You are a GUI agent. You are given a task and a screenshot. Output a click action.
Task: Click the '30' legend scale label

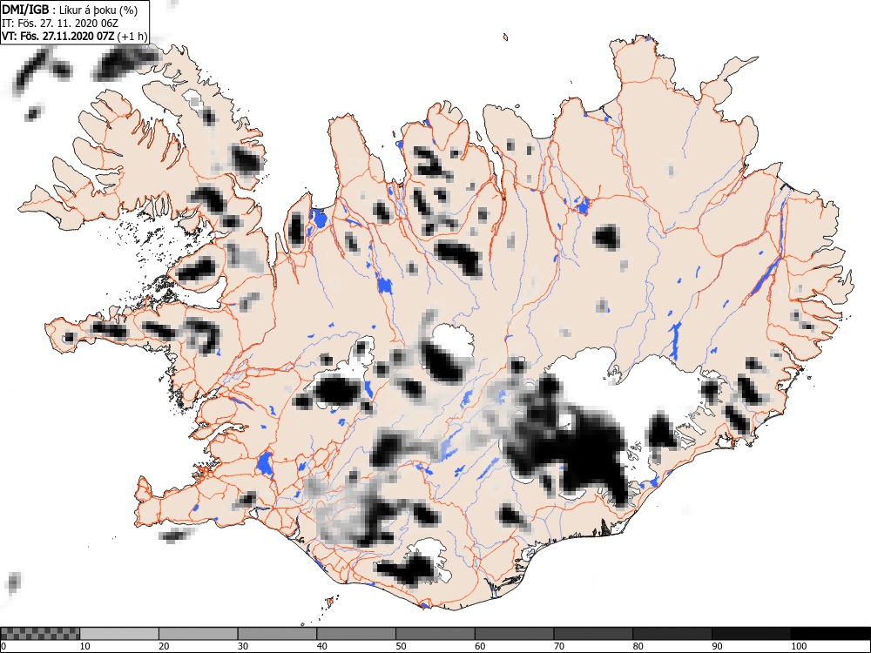pyautogui.click(x=243, y=646)
